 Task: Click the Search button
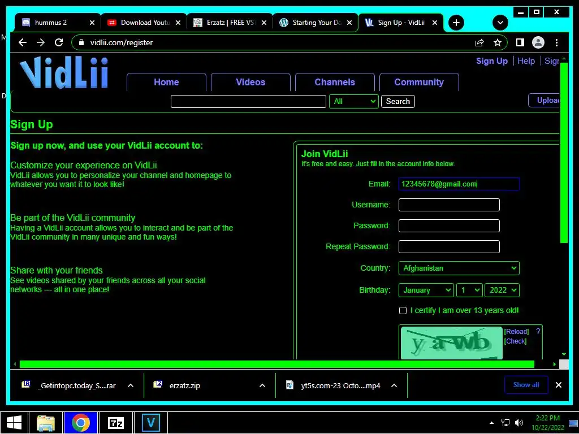coord(397,101)
